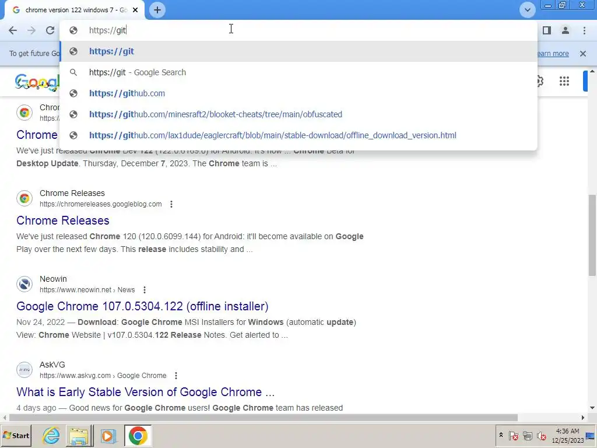Click the horizontal scrollbar thumb
597x448 pixels.
pyautogui.click(x=263, y=418)
